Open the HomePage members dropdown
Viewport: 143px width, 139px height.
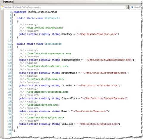(136, 7)
